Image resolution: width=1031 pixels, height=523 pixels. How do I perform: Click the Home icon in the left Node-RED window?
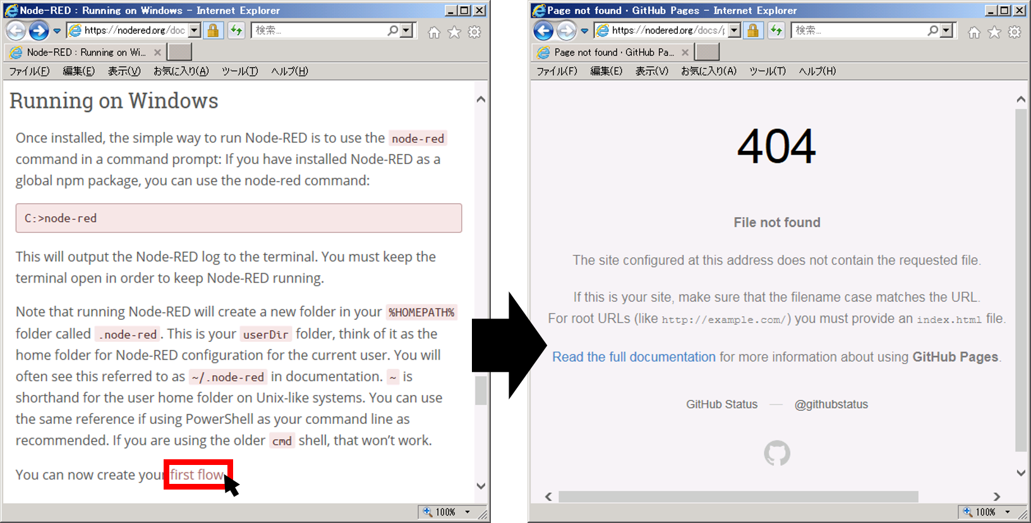434,32
